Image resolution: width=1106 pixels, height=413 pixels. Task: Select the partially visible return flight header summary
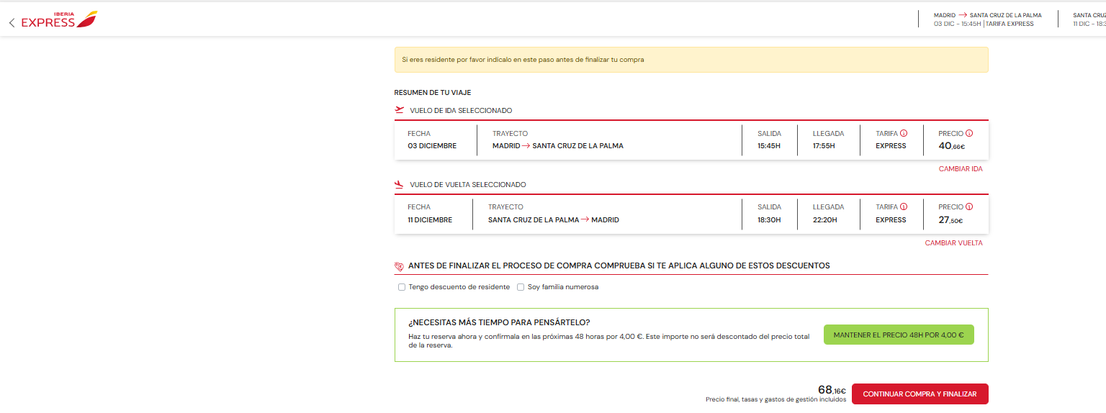click(x=1089, y=19)
